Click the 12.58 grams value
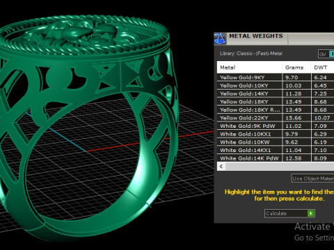 pyautogui.click(x=293, y=158)
